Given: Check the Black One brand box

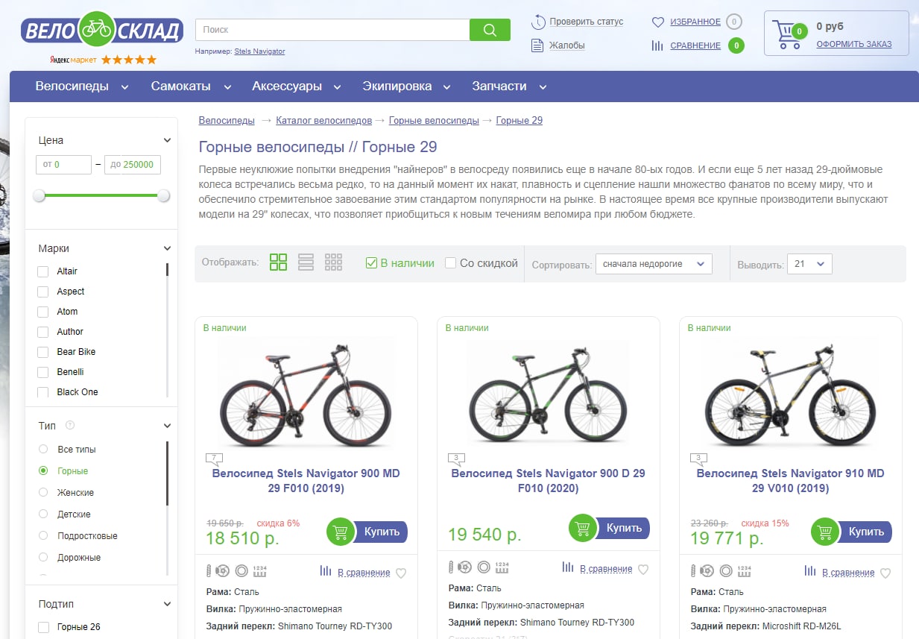Looking at the screenshot, I should click(x=43, y=392).
